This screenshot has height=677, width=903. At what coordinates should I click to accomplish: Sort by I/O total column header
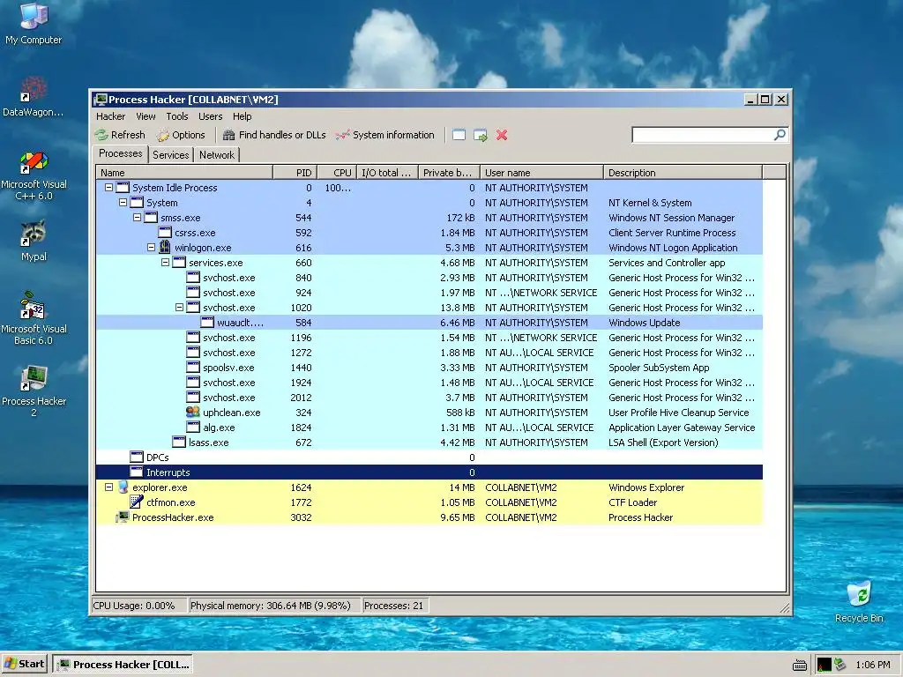click(x=387, y=172)
